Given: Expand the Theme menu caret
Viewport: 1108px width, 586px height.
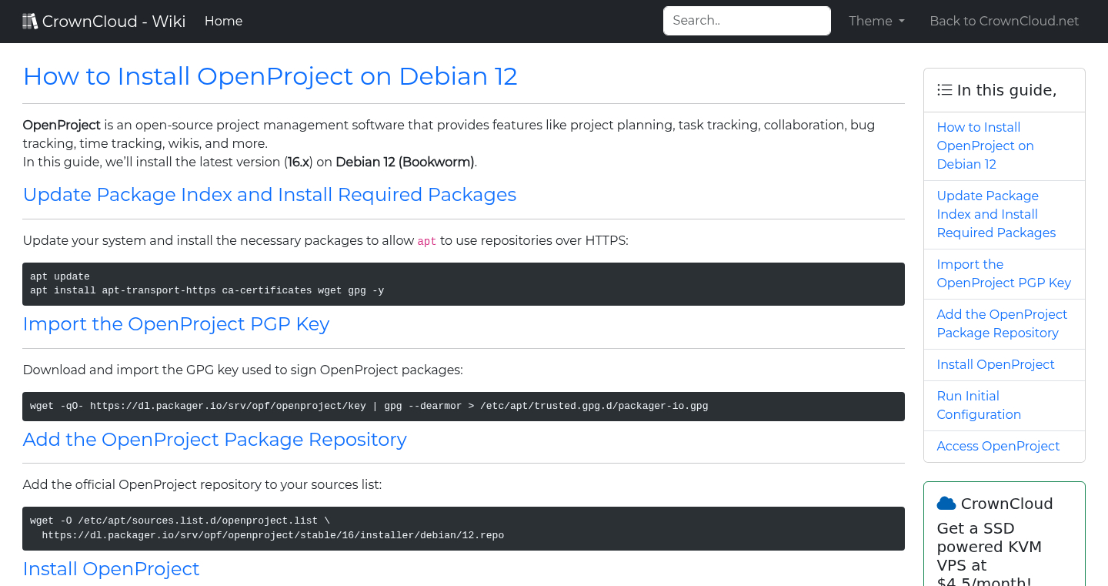Looking at the screenshot, I should tap(902, 22).
